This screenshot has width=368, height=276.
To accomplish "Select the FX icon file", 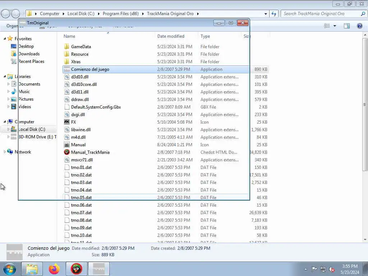I will point(67,122).
